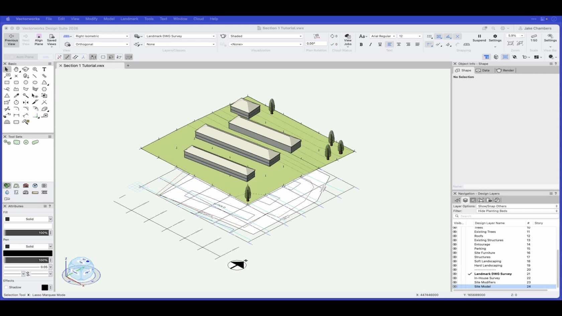
Task: Open the Right Isometric view dropdown
Action: coord(101,36)
